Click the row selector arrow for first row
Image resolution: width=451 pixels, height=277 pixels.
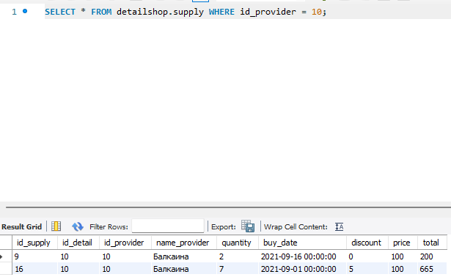[x=1, y=256]
